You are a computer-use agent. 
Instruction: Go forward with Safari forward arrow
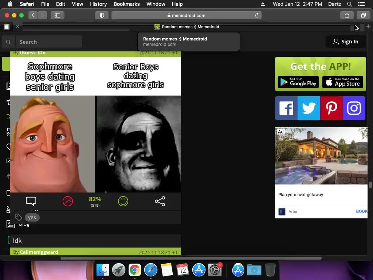tap(42, 15)
